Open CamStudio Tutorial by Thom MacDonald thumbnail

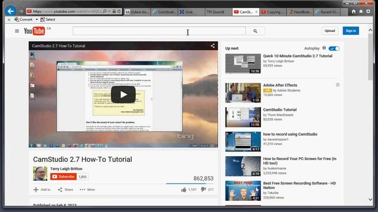[x=243, y=117]
